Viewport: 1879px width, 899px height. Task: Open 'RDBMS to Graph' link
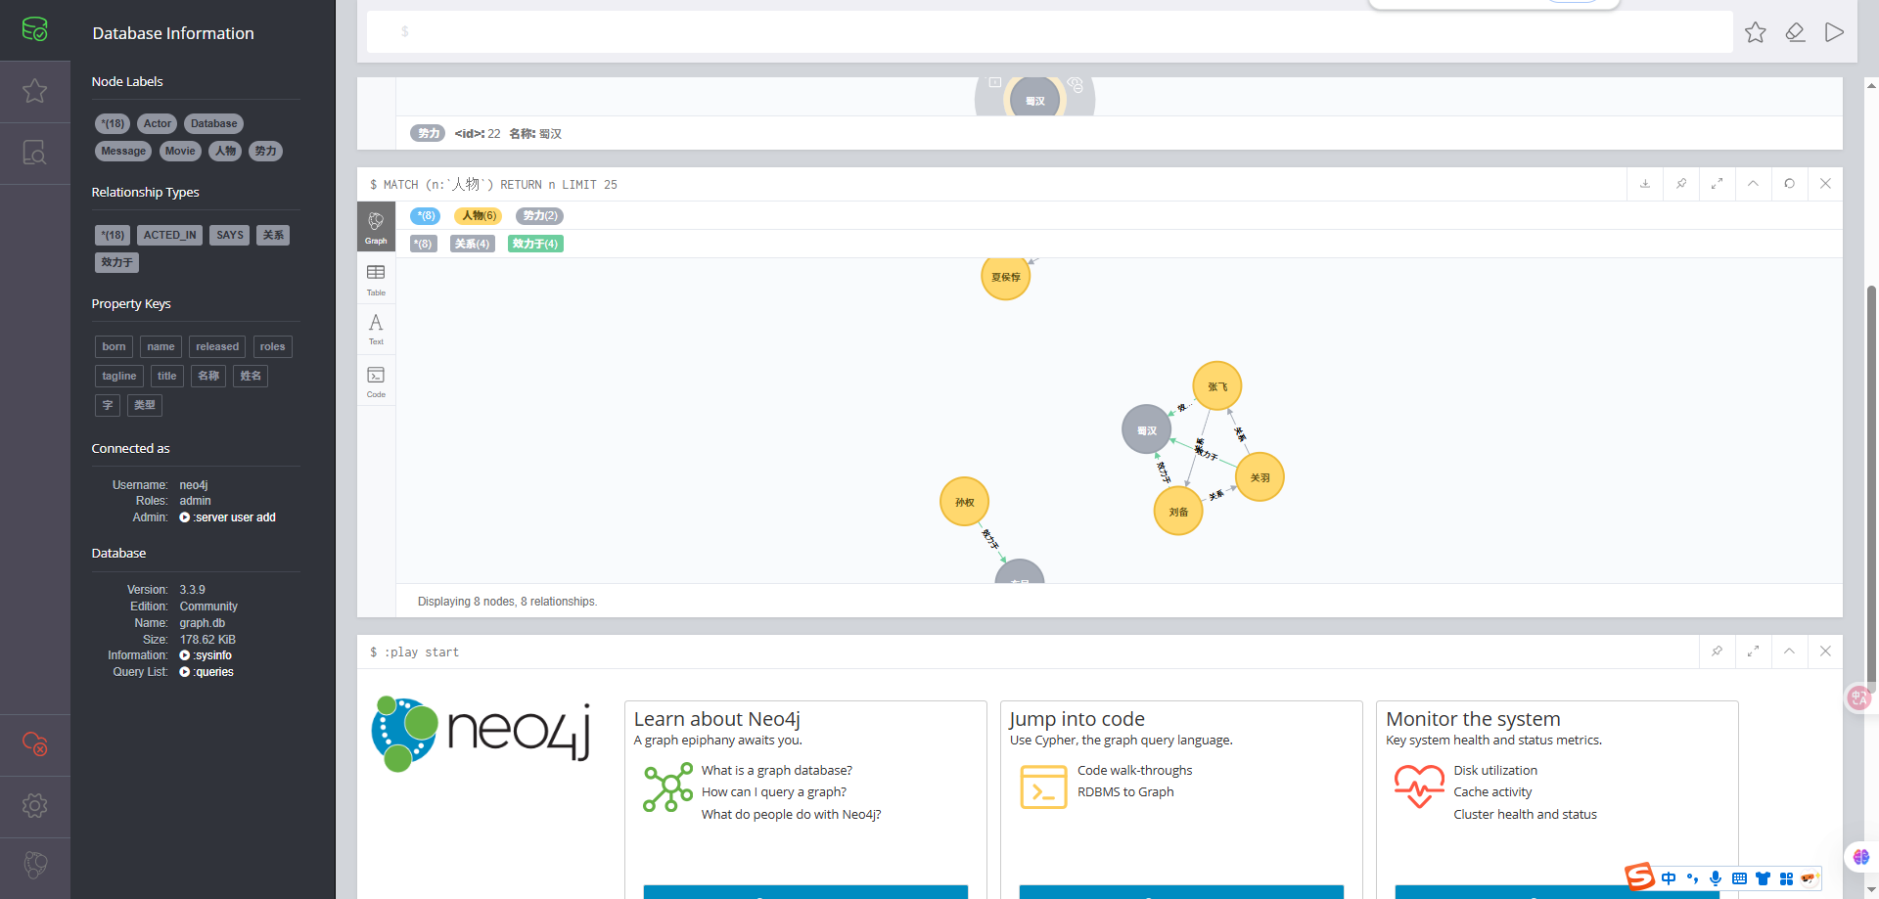1125,792
